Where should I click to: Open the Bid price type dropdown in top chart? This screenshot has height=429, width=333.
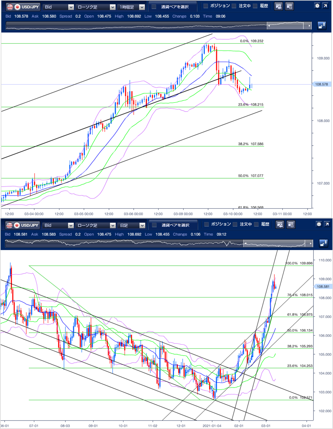pos(58,7)
